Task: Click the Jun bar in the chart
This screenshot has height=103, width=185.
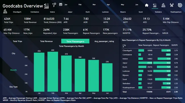Action: click(107, 77)
